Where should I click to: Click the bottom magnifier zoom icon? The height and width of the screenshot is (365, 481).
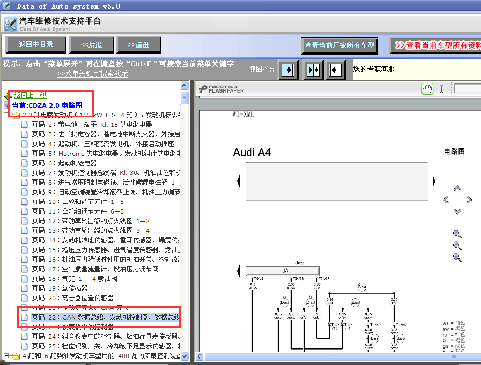pyautogui.click(x=457, y=258)
